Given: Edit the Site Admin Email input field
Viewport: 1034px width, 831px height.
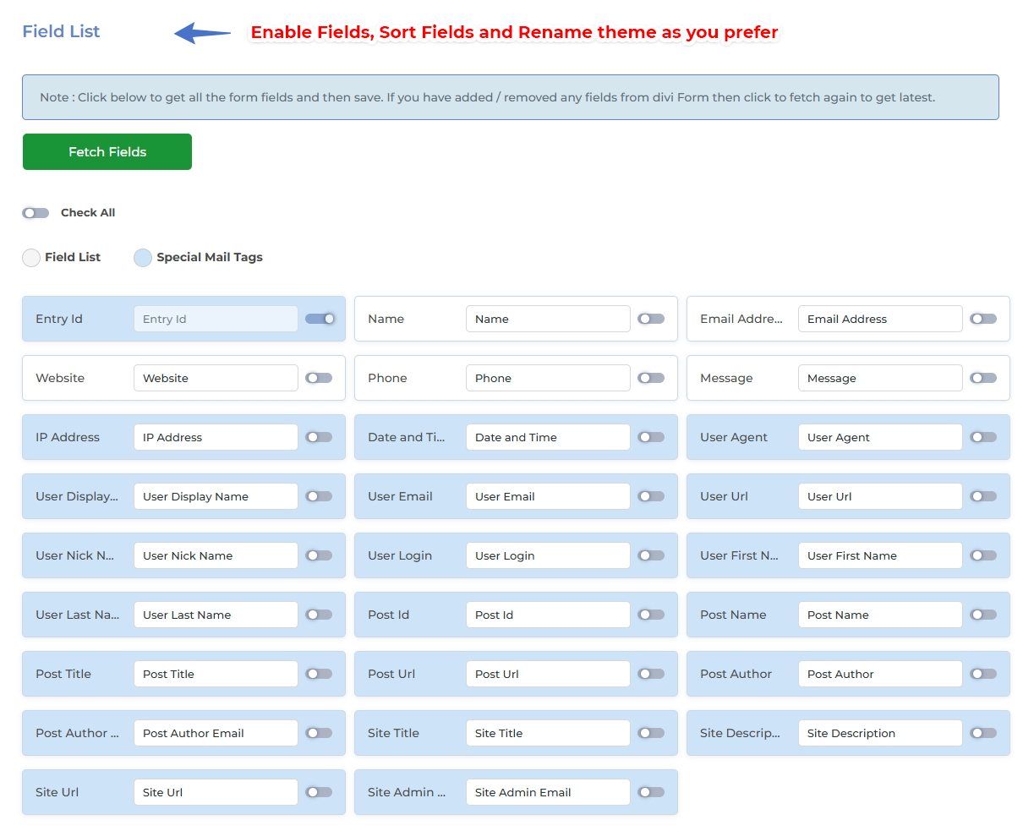Looking at the screenshot, I should [548, 792].
